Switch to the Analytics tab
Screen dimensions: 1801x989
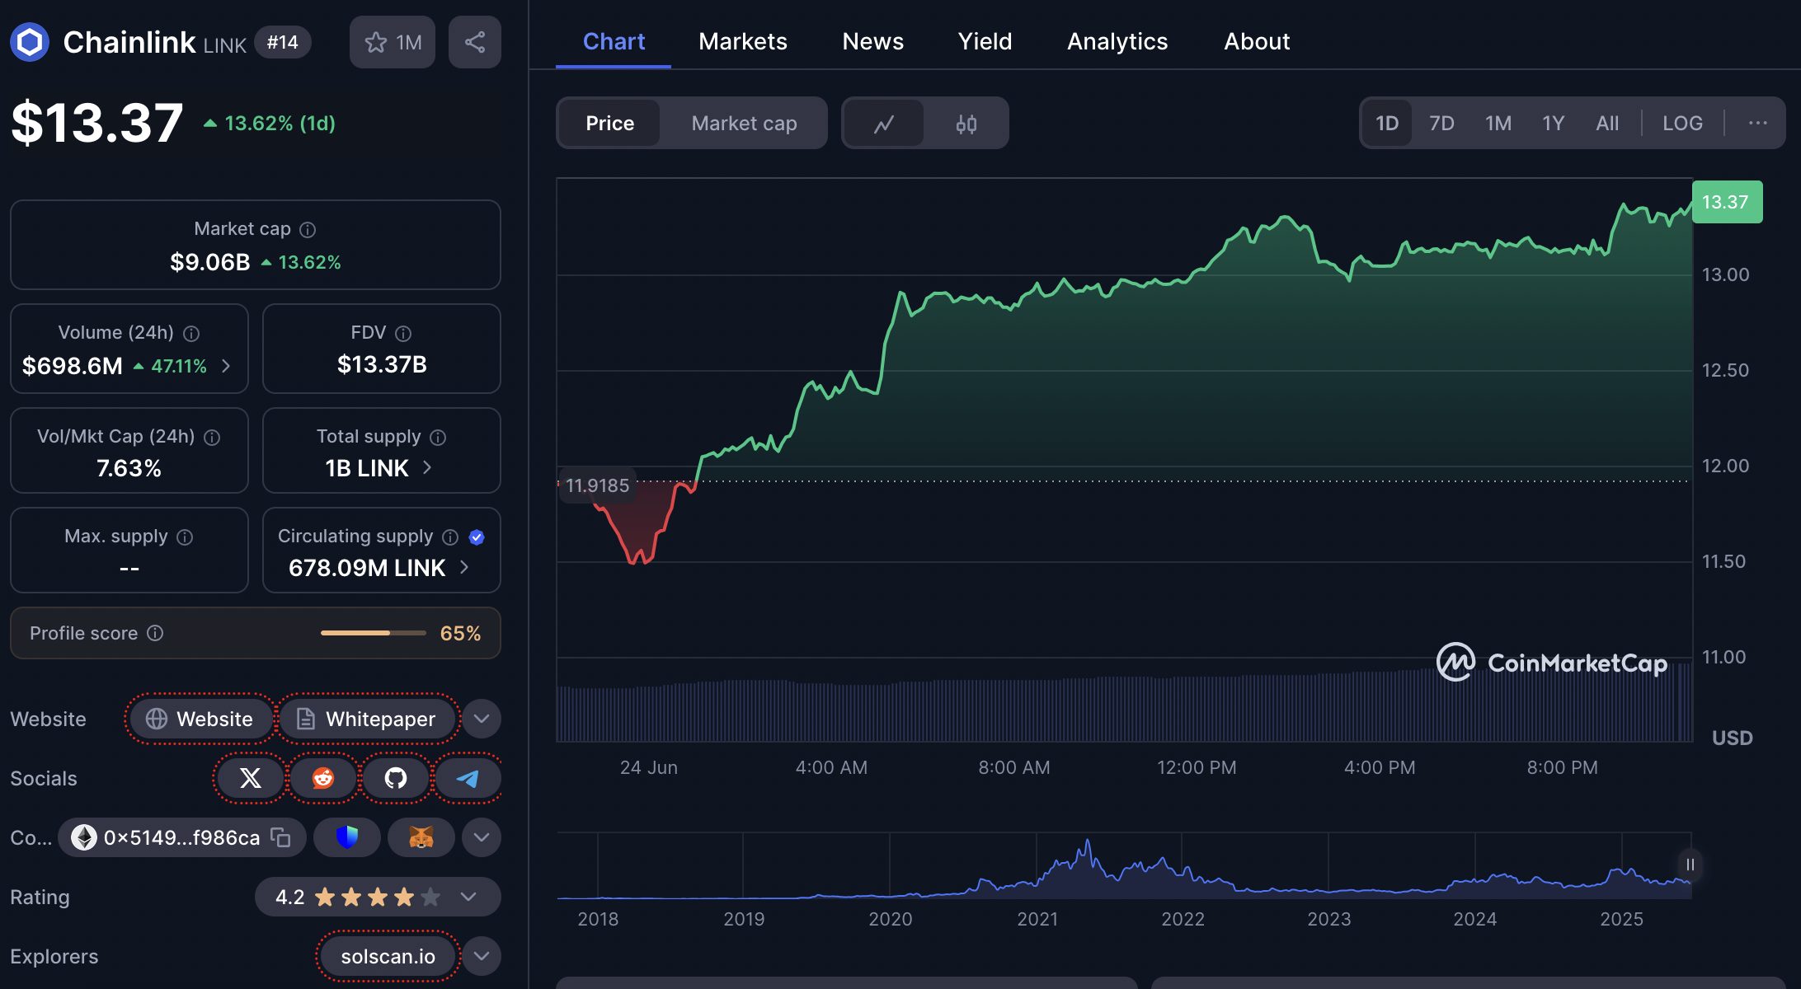pos(1117,41)
